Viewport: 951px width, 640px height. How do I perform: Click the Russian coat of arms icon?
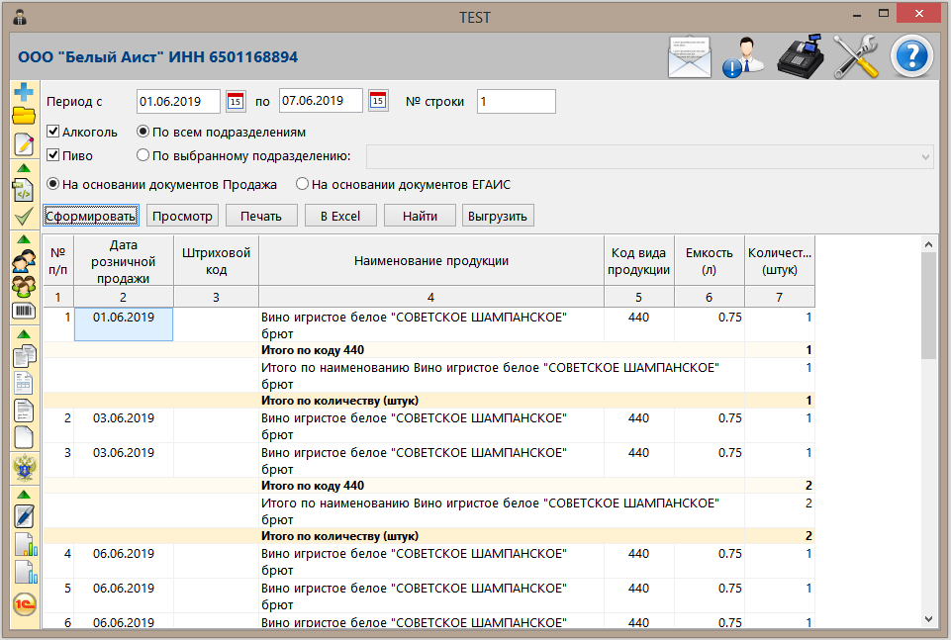coord(25,468)
